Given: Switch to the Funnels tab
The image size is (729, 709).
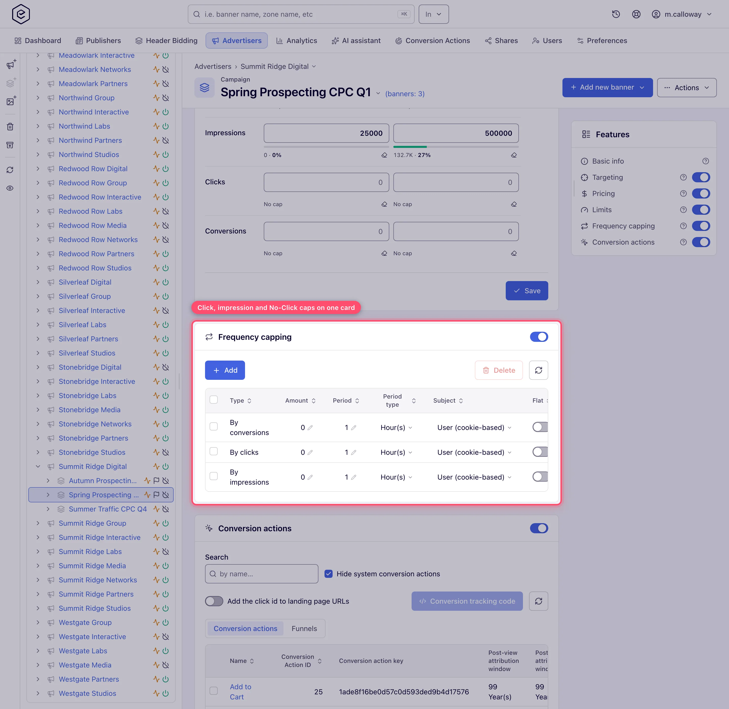Looking at the screenshot, I should tap(304, 628).
